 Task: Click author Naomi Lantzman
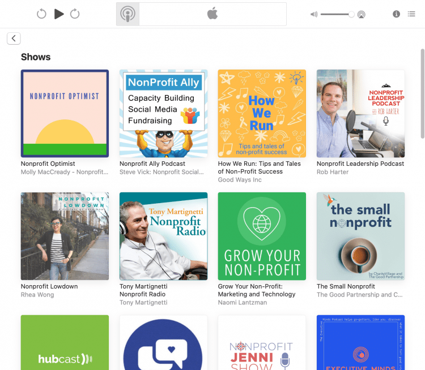[x=243, y=302]
